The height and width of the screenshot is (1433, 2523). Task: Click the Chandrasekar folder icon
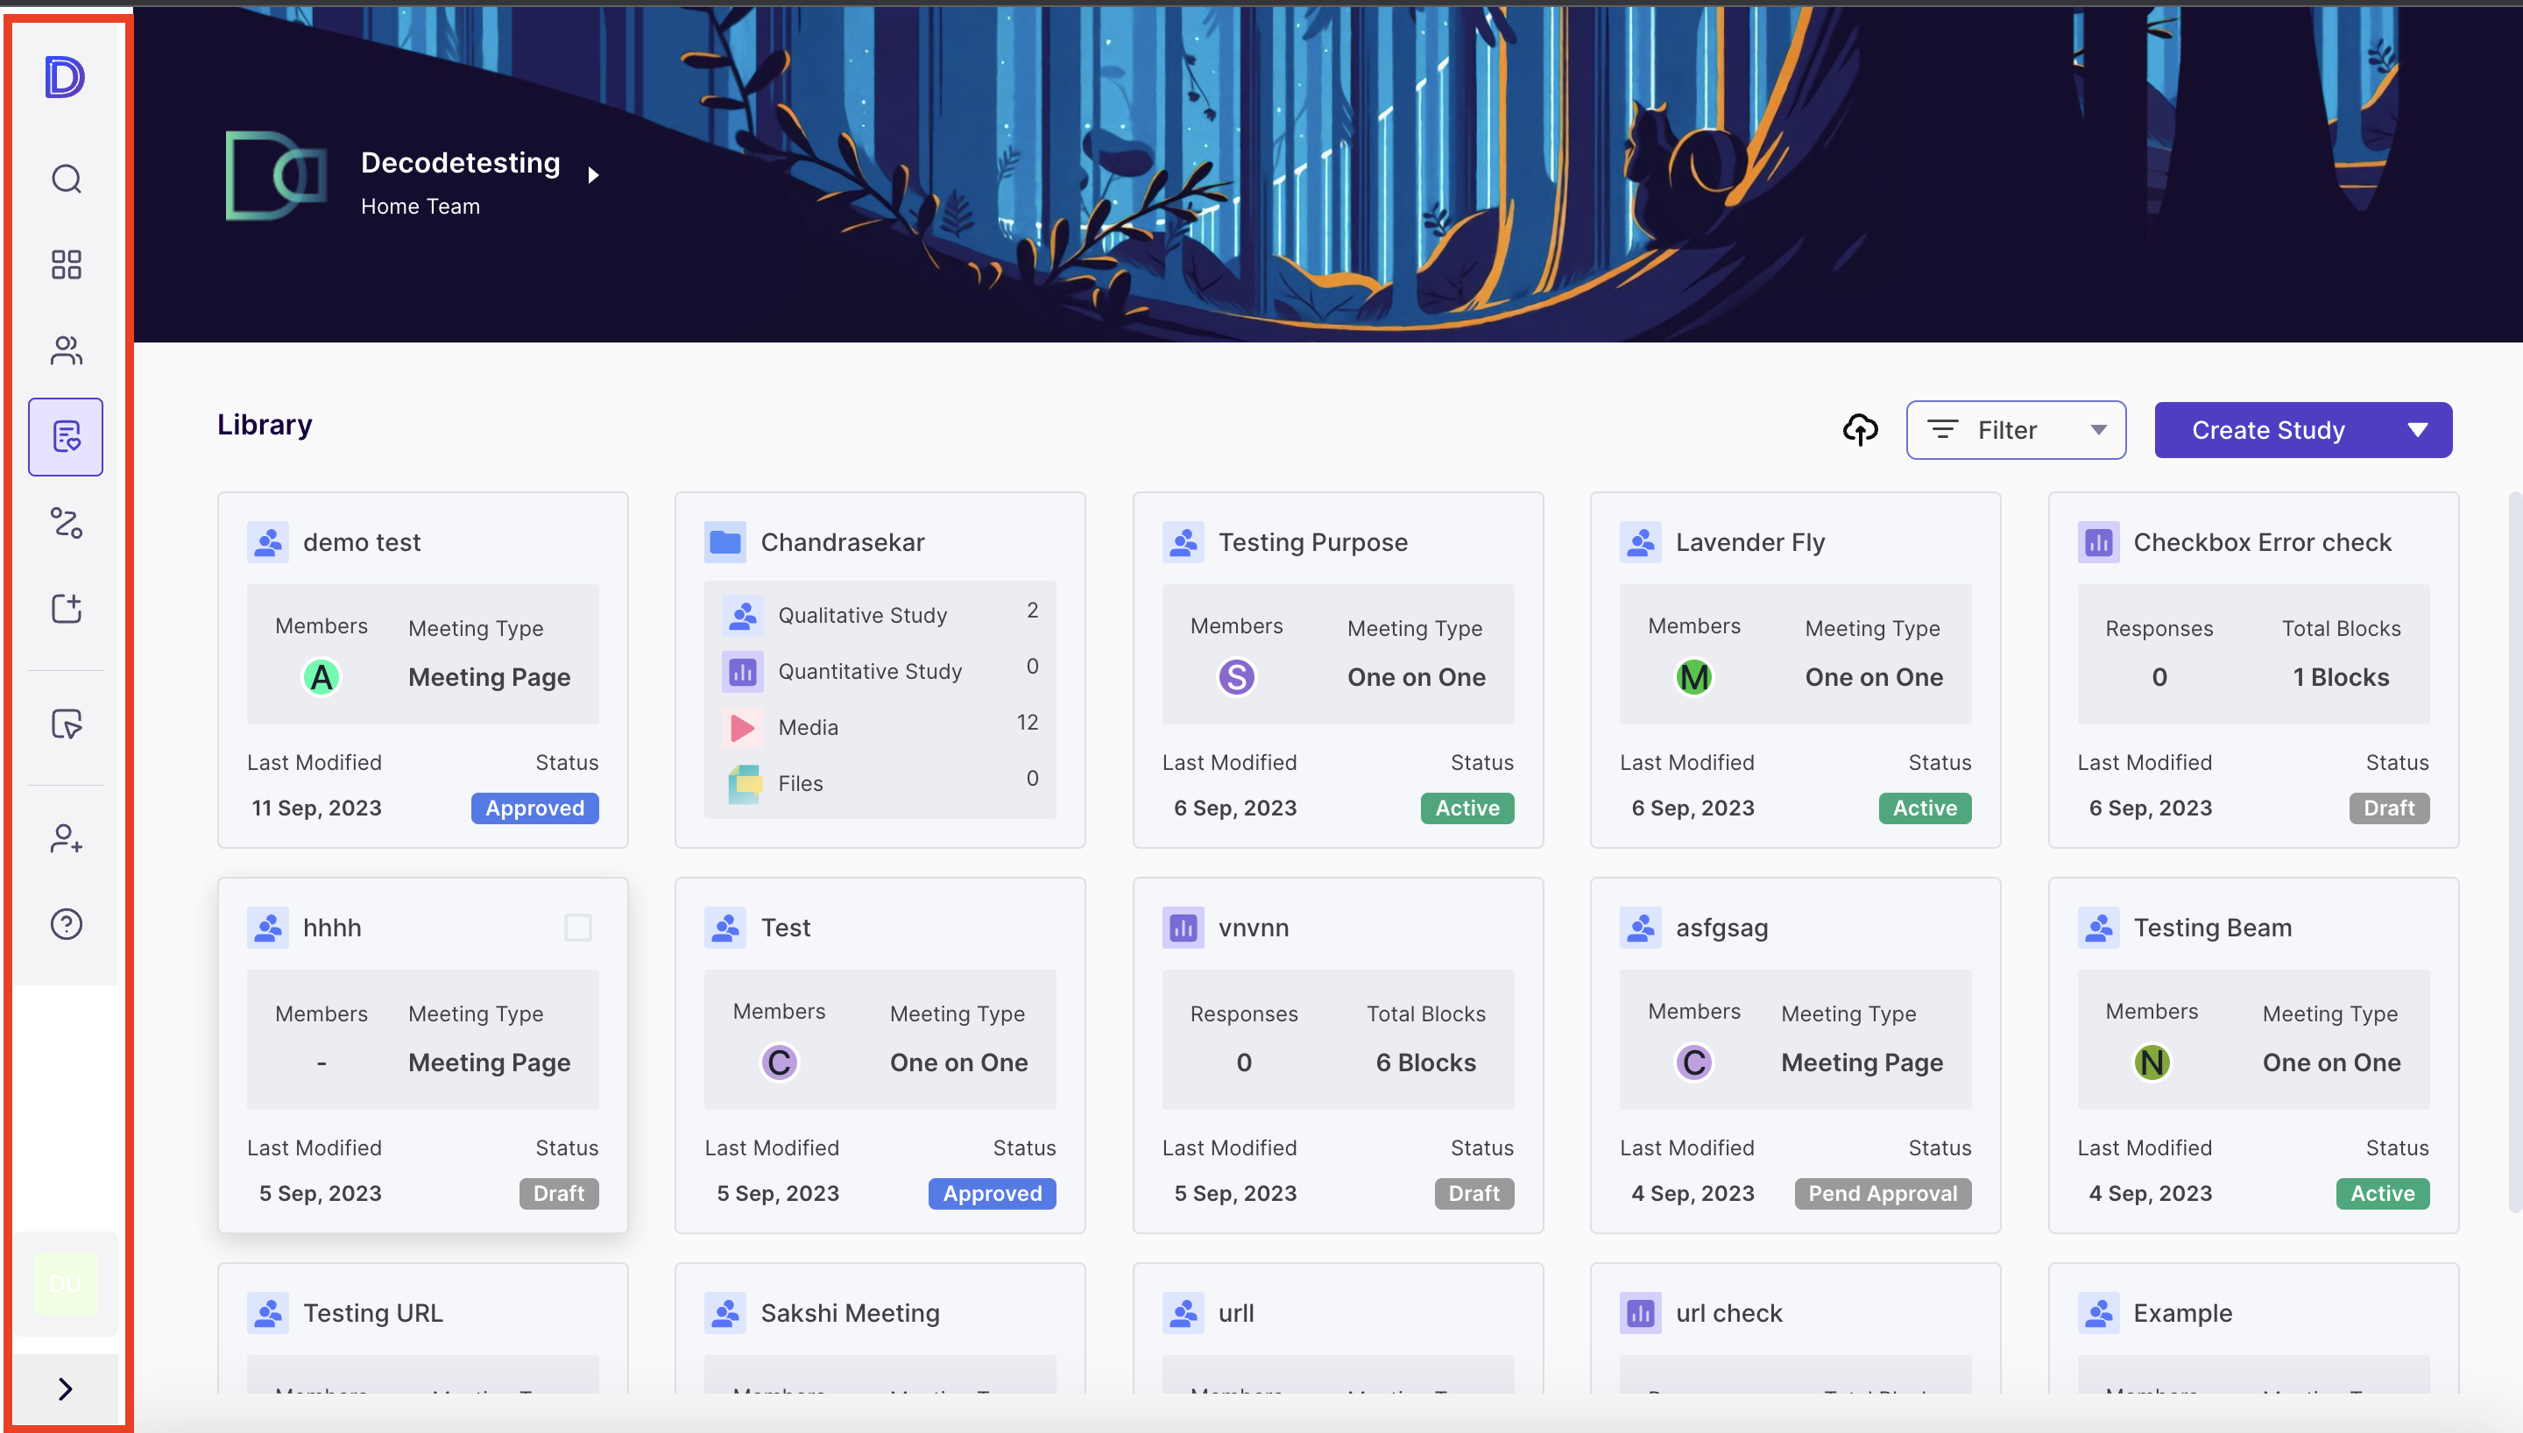725,542
